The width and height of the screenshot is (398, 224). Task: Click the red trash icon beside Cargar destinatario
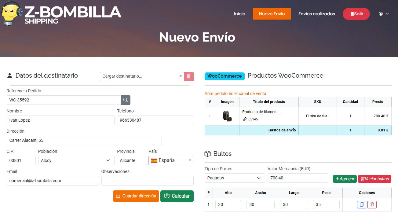coord(189,76)
